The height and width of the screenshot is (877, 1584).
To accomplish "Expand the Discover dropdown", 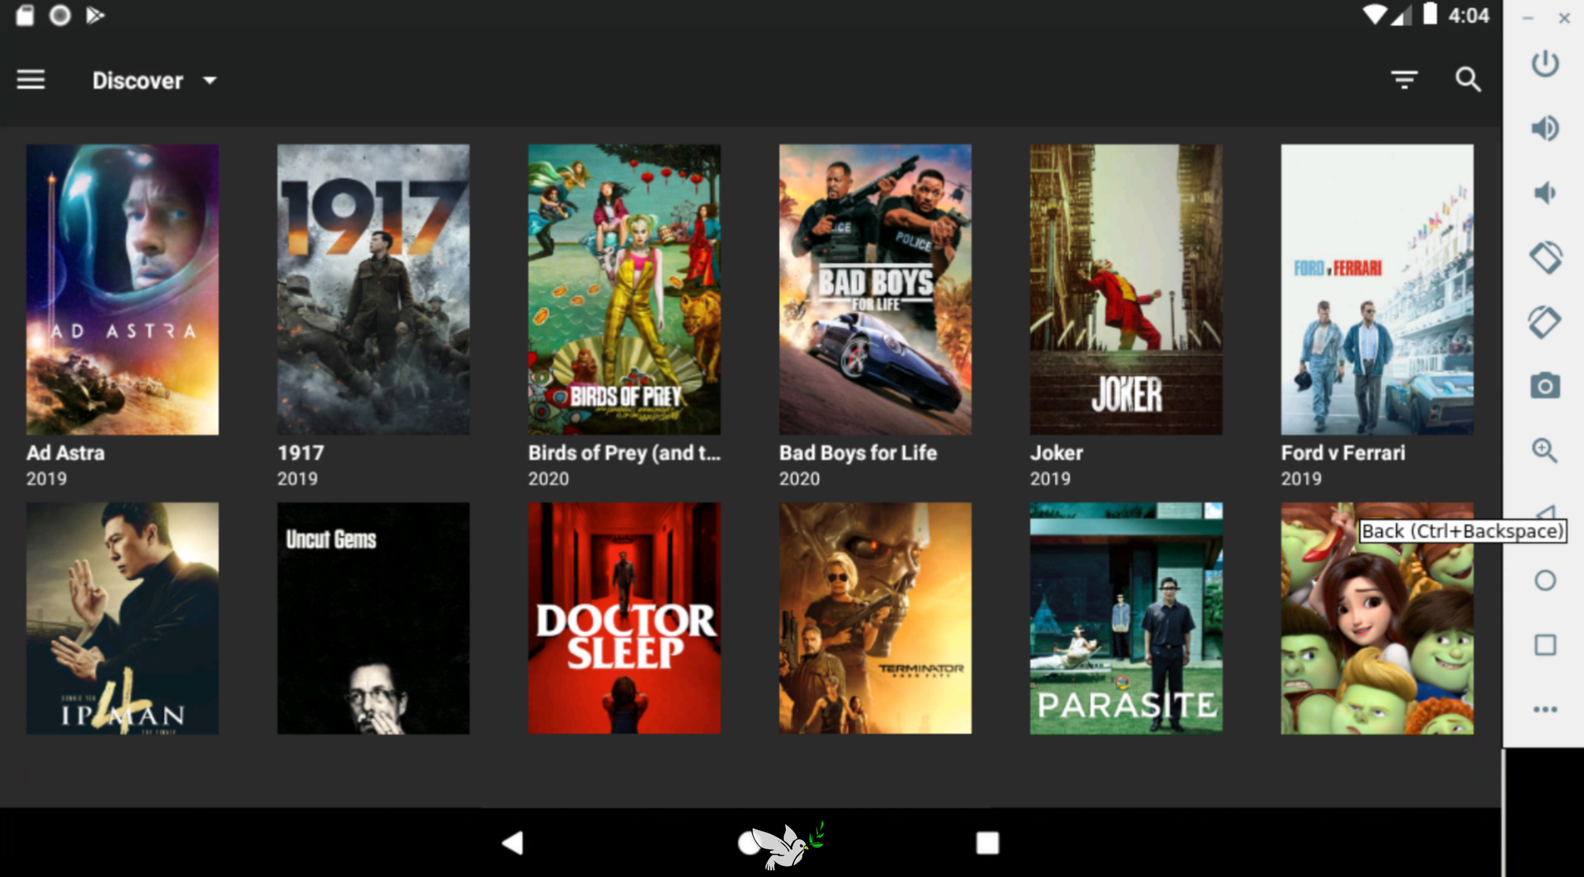I will (x=155, y=80).
